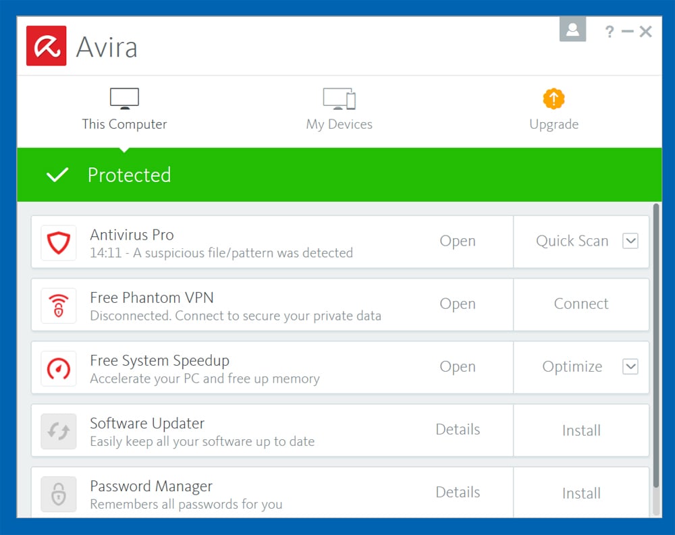Click Optimize for System Speedup
675x535 pixels.
coord(572,367)
